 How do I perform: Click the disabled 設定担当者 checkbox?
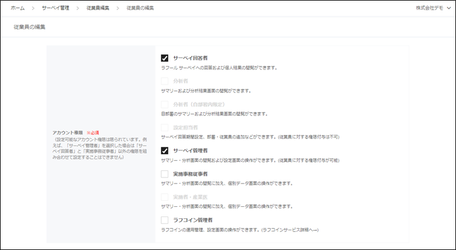click(165, 128)
